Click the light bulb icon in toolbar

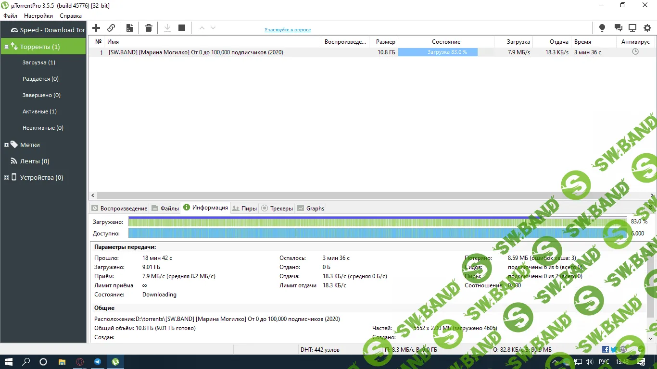tap(602, 28)
